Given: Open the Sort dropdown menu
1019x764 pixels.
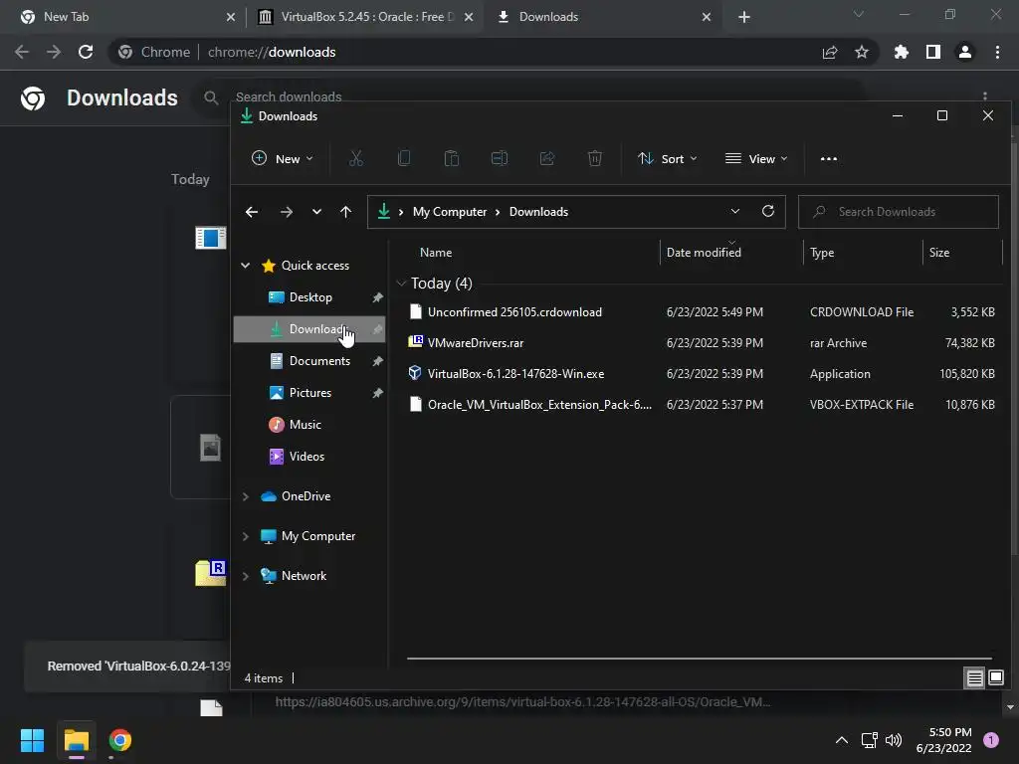Looking at the screenshot, I should 668,158.
